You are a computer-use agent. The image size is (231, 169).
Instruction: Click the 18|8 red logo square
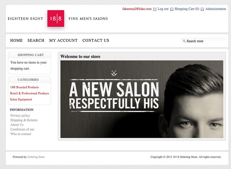coord(56,18)
